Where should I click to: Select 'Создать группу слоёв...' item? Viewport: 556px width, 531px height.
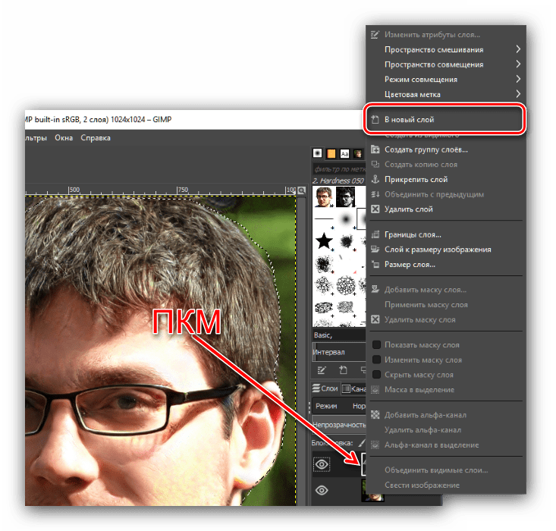444,149
